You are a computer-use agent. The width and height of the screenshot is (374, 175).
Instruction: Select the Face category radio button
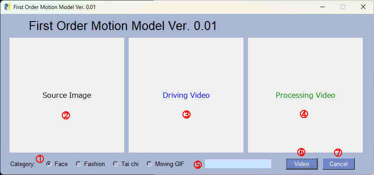(49, 164)
